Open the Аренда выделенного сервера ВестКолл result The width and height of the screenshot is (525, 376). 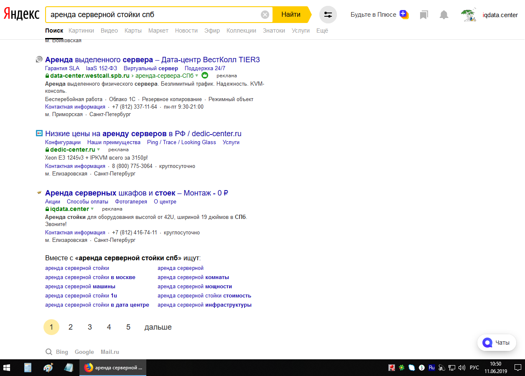[153, 59]
